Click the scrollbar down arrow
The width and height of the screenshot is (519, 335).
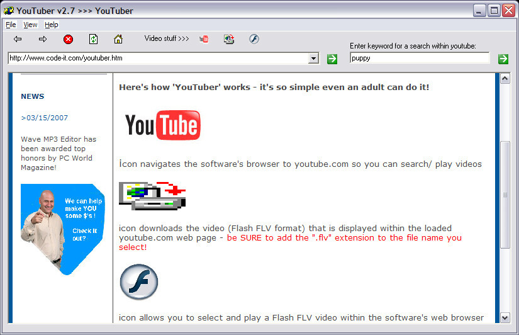pos(505,318)
